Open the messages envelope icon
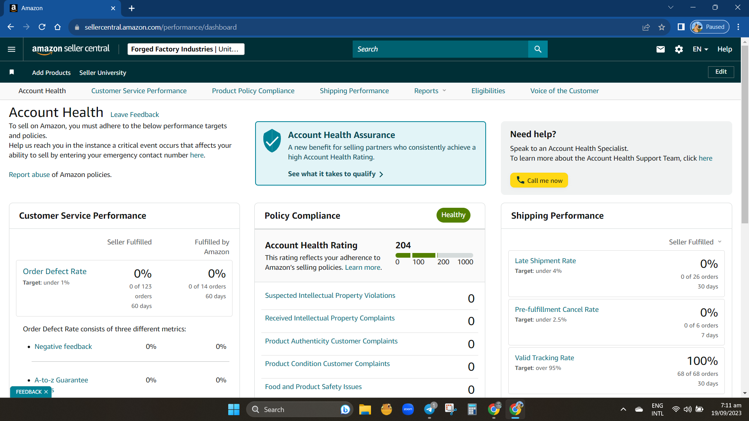The height and width of the screenshot is (421, 749). coord(660,49)
